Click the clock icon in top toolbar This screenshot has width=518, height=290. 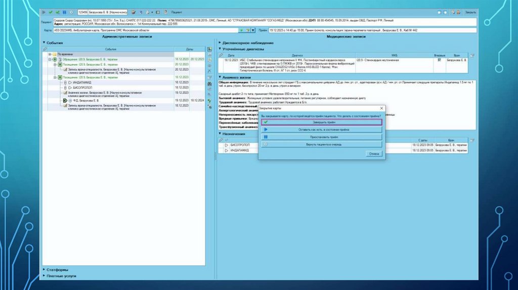(71, 12)
